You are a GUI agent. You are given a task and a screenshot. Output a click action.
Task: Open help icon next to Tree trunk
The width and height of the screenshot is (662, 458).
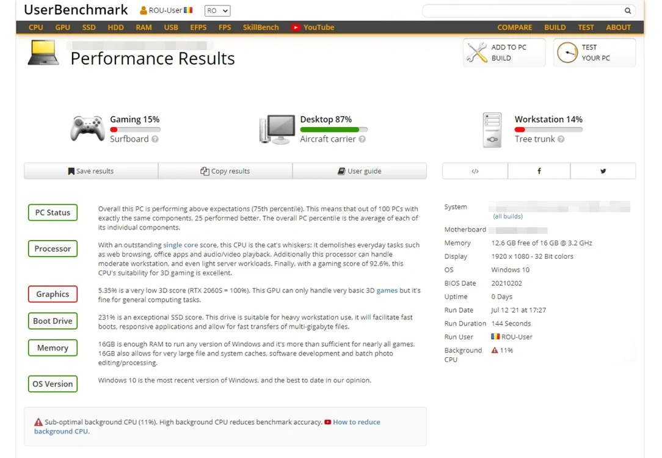[x=561, y=139]
